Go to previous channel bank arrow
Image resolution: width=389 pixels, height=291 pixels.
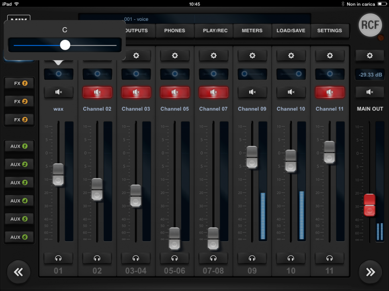18,272
